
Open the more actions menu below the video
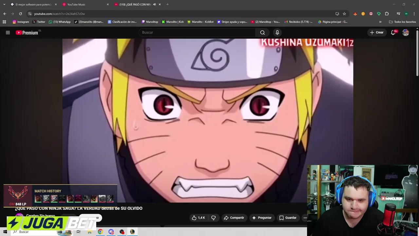point(305,218)
